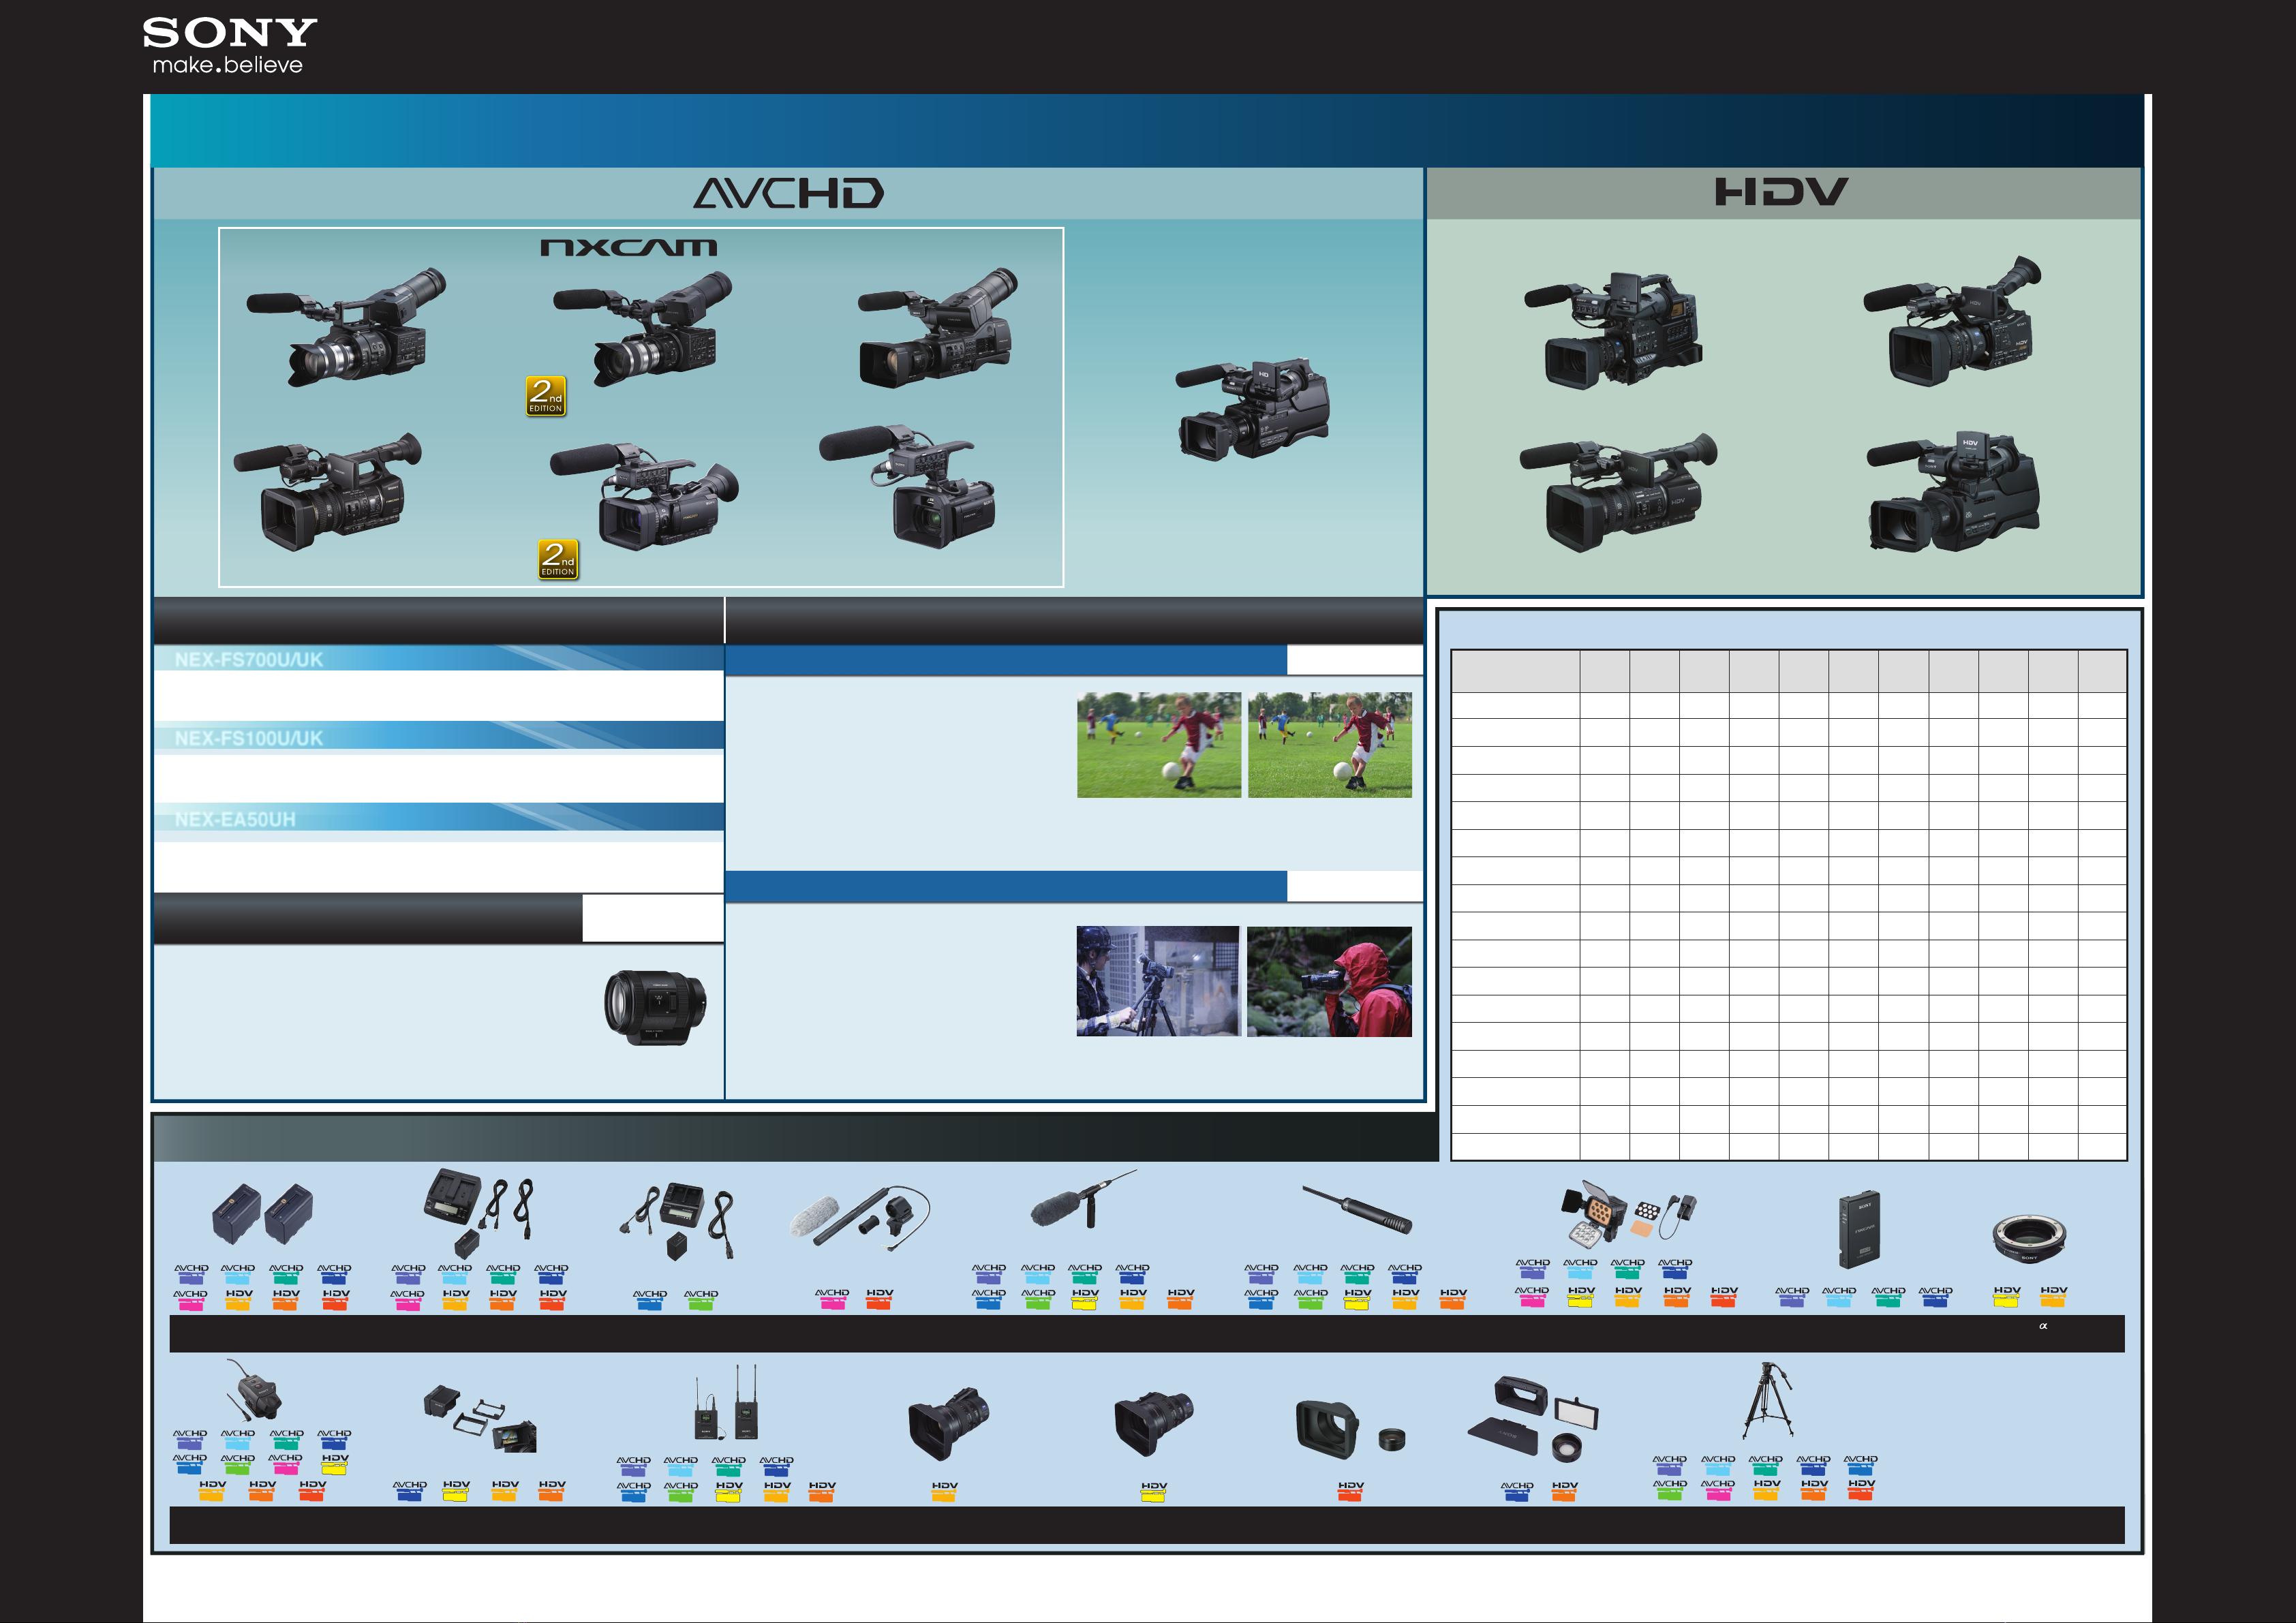Click the black flash memory unit icon

pos(1859,1229)
